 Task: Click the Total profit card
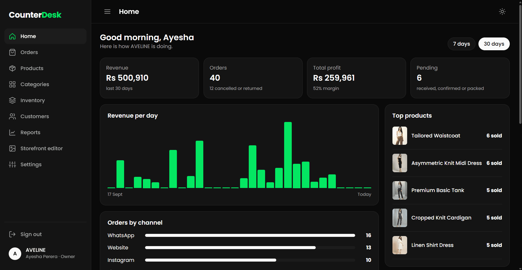(356, 78)
